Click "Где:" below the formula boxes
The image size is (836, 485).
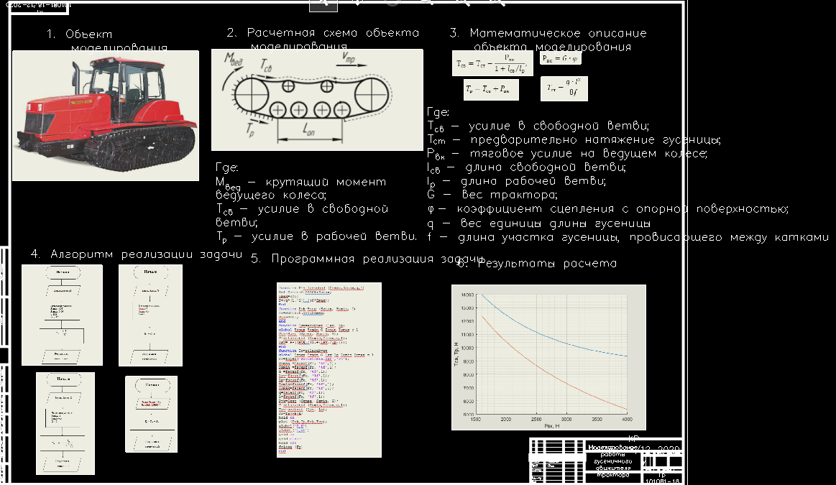tap(438, 113)
